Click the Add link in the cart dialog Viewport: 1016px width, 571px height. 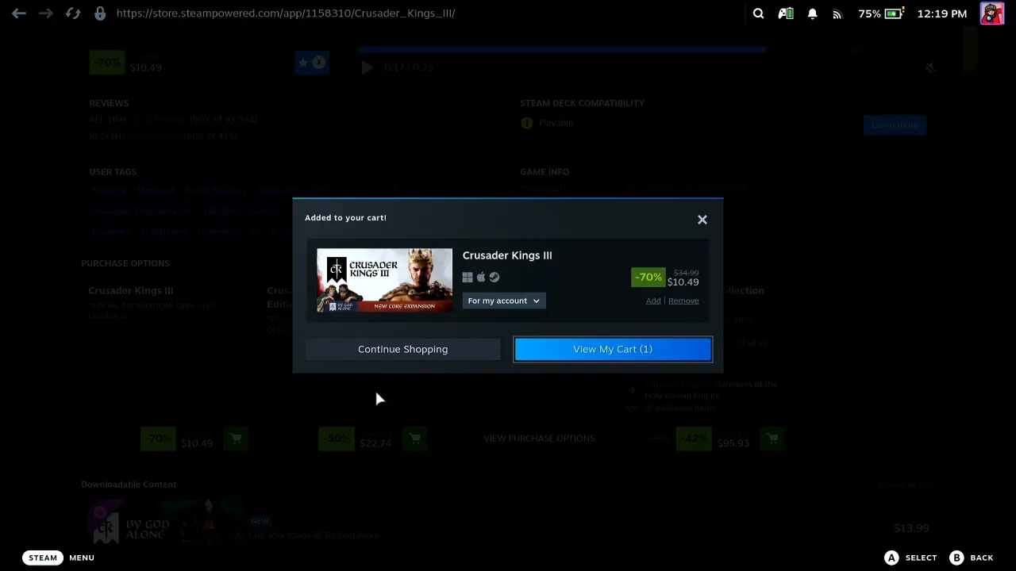click(653, 301)
